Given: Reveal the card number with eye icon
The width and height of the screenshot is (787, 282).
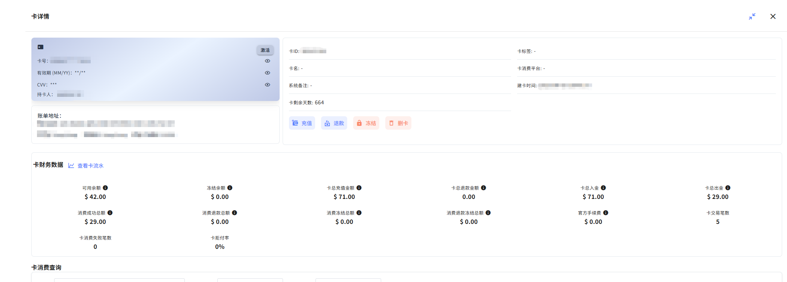Looking at the screenshot, I should (267, 61).
